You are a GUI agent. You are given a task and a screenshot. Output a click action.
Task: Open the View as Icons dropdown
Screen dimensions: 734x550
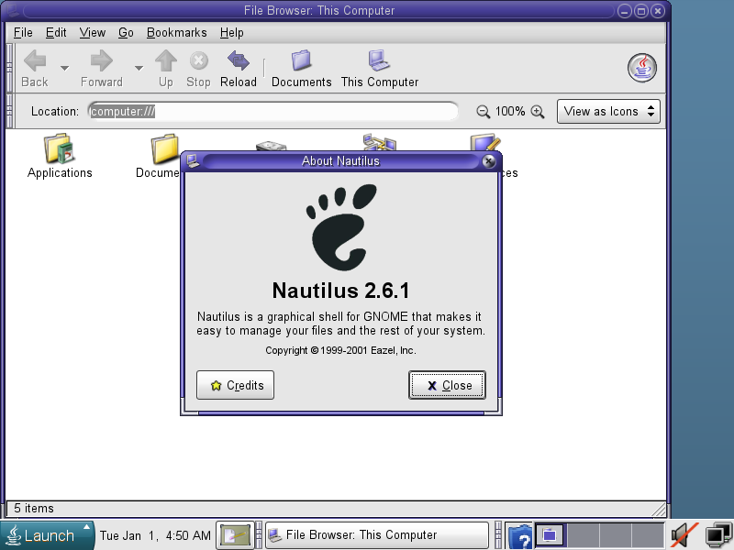click(608, 111)
